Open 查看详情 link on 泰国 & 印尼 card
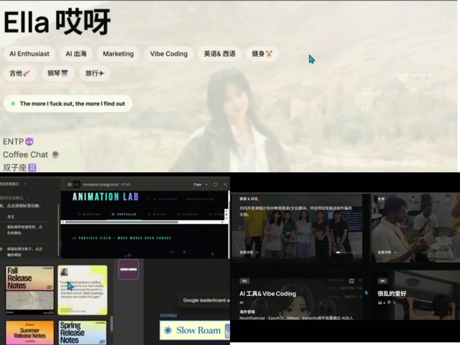 pyautogui.click(x=249, y=252)
